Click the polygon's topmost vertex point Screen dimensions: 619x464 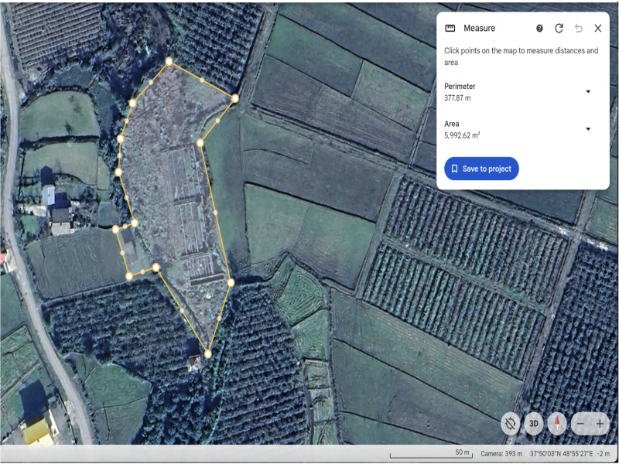169,61
